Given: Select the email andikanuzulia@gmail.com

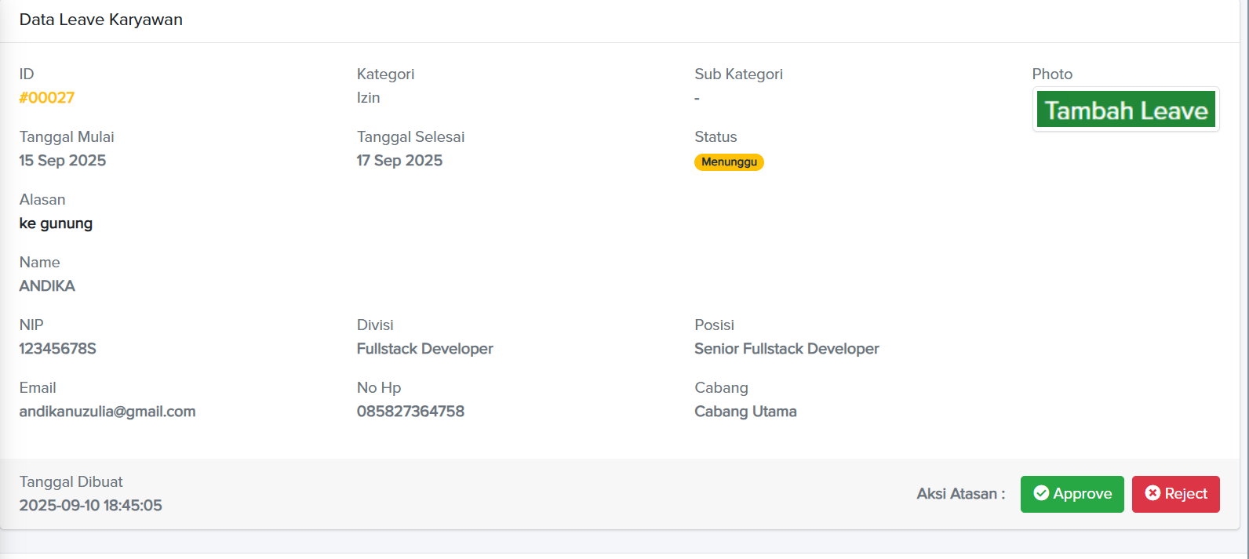Looking at the screenshot, I should [x=107, y=412].
